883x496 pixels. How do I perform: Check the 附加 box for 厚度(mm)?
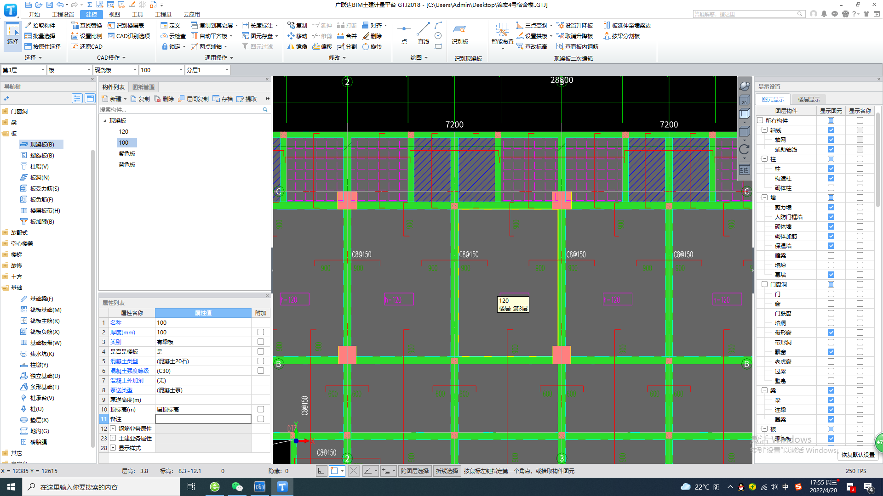coord(260,332)
